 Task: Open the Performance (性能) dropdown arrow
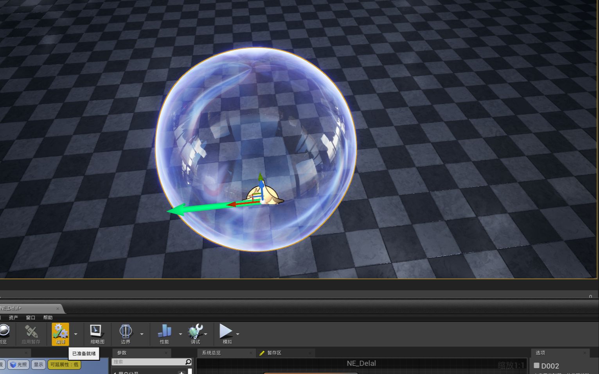tap(180, 334)
